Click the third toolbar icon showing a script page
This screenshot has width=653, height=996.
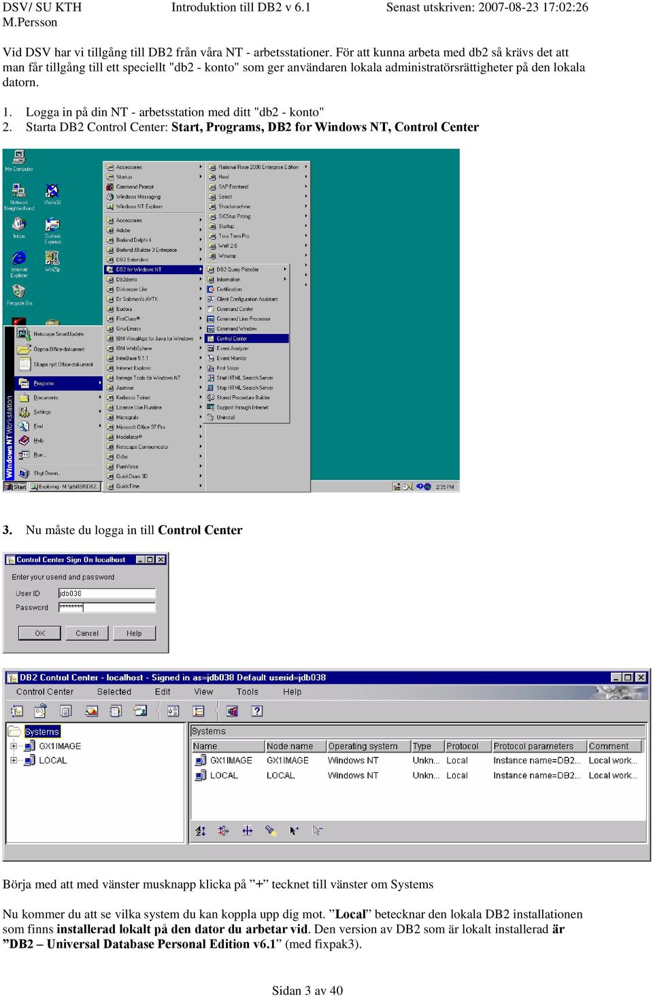point(66,711)
